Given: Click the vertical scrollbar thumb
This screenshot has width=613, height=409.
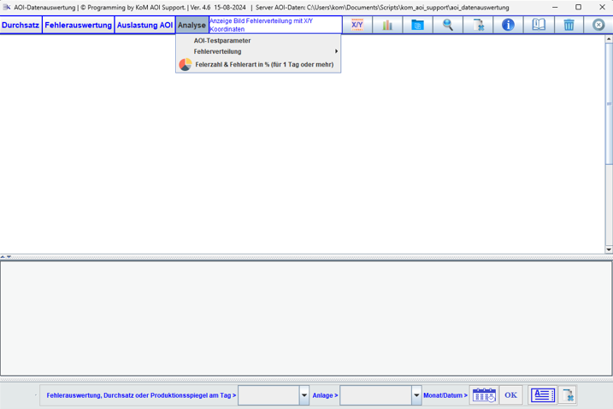Looking at the screenshot, I should coord(609,103).
